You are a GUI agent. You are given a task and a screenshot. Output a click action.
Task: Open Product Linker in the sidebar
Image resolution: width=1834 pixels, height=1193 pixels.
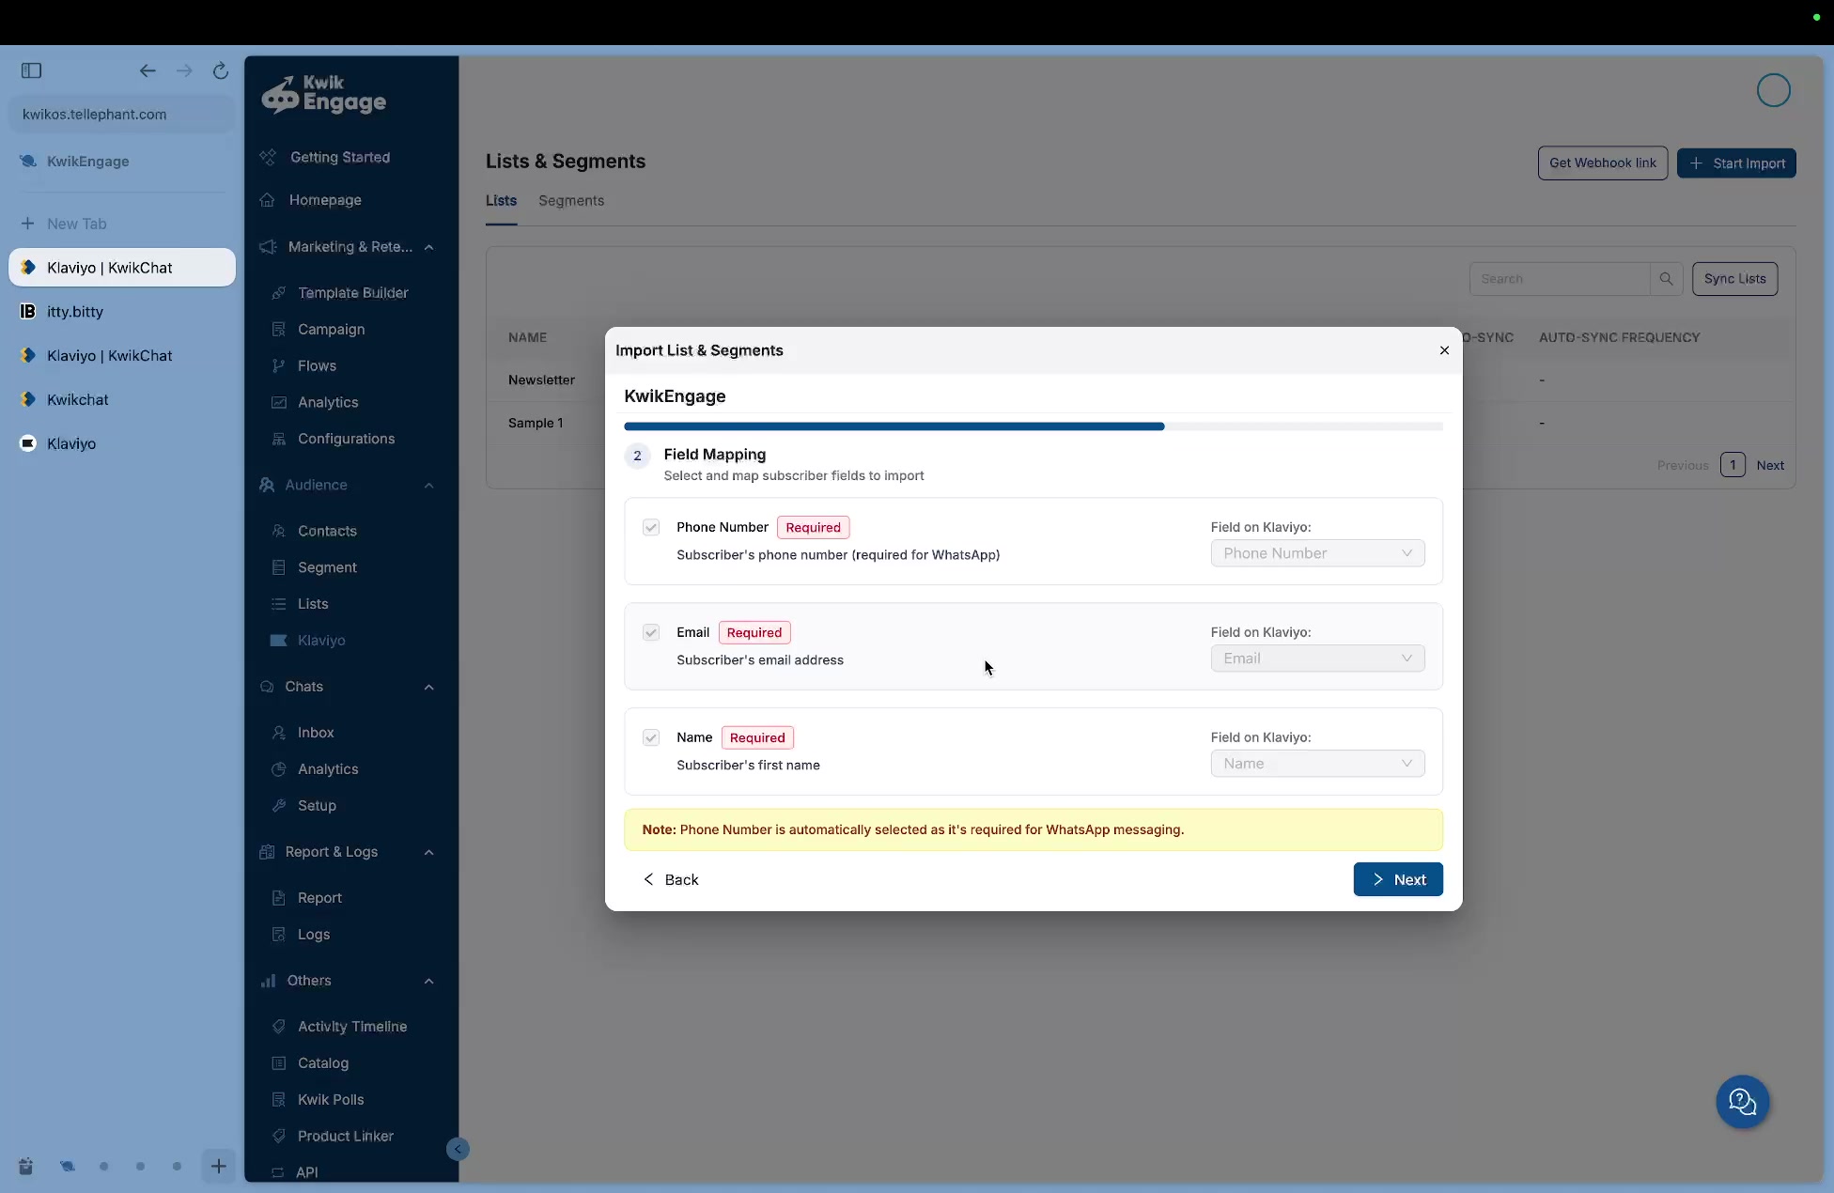pos(346,1137)
